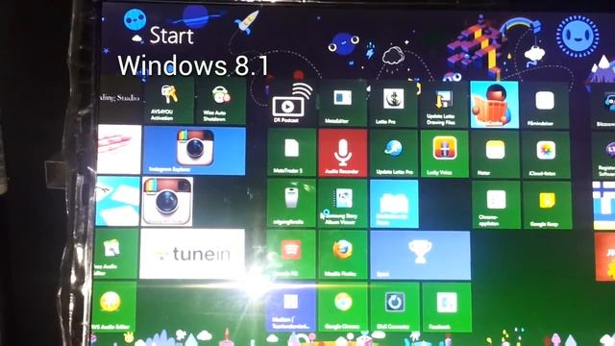Launch the Mozilla Firefox tile
Screen dimensions: 615x346
[x=343, y=254]
